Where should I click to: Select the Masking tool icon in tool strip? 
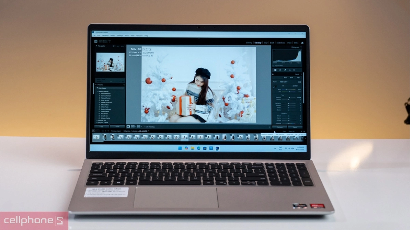pyautogui.click(x=293, y=70)
